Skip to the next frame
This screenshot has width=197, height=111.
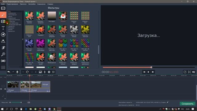(153, 72)
